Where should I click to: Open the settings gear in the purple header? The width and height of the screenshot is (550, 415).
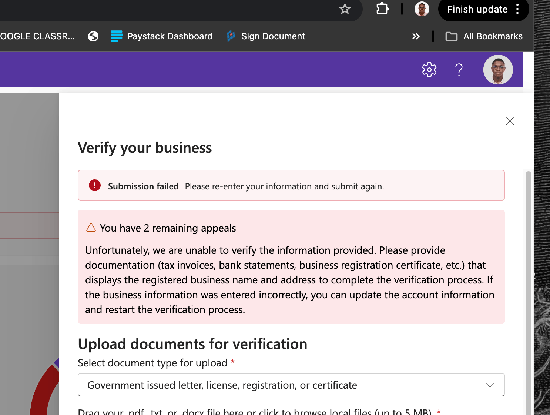pyautogui.click(x=429, y=70)
